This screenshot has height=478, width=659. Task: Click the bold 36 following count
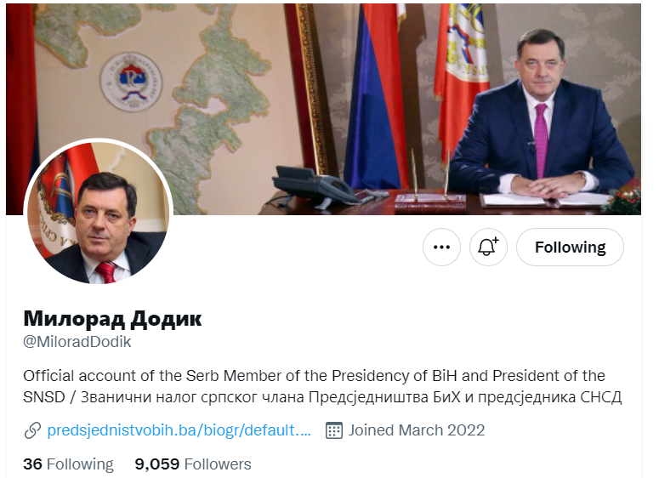point(33,464)
